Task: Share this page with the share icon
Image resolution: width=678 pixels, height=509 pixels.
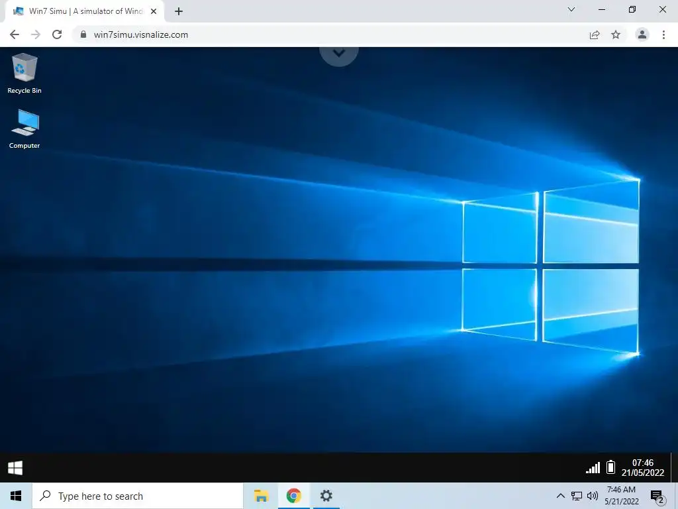Action: [x=595, y=34]
